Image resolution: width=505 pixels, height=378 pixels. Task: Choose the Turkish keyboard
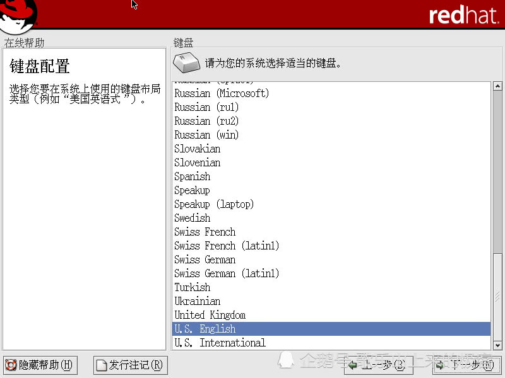pyautogui.click(x=331, y=287)
